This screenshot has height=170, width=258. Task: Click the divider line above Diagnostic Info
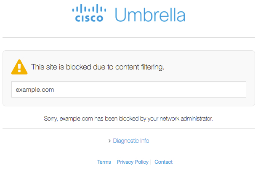[129, 129]
